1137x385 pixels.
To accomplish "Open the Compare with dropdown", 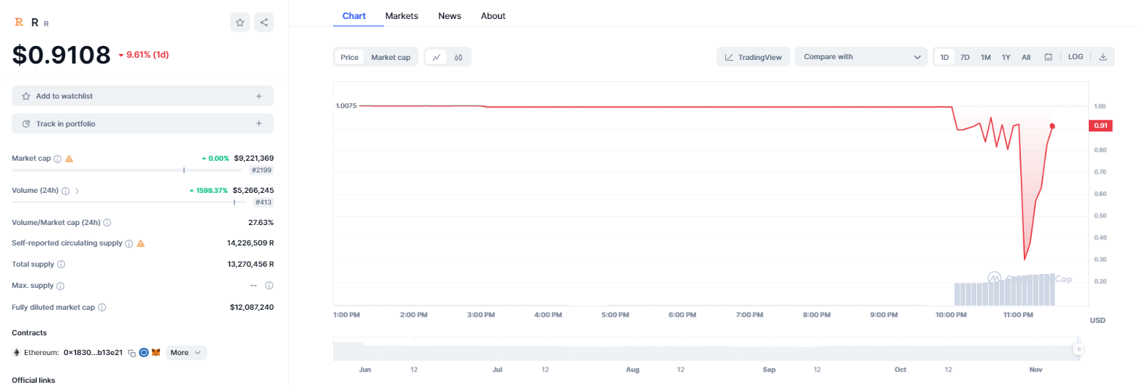I will pos(861,57).
